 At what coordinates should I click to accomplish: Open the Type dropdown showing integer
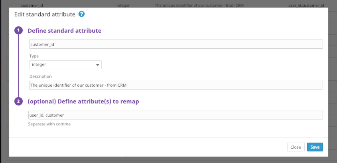point(65,65)
